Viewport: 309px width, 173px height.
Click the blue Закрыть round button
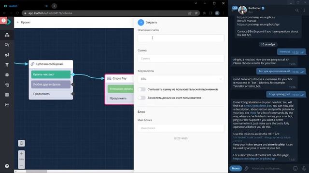pos(141,23)
